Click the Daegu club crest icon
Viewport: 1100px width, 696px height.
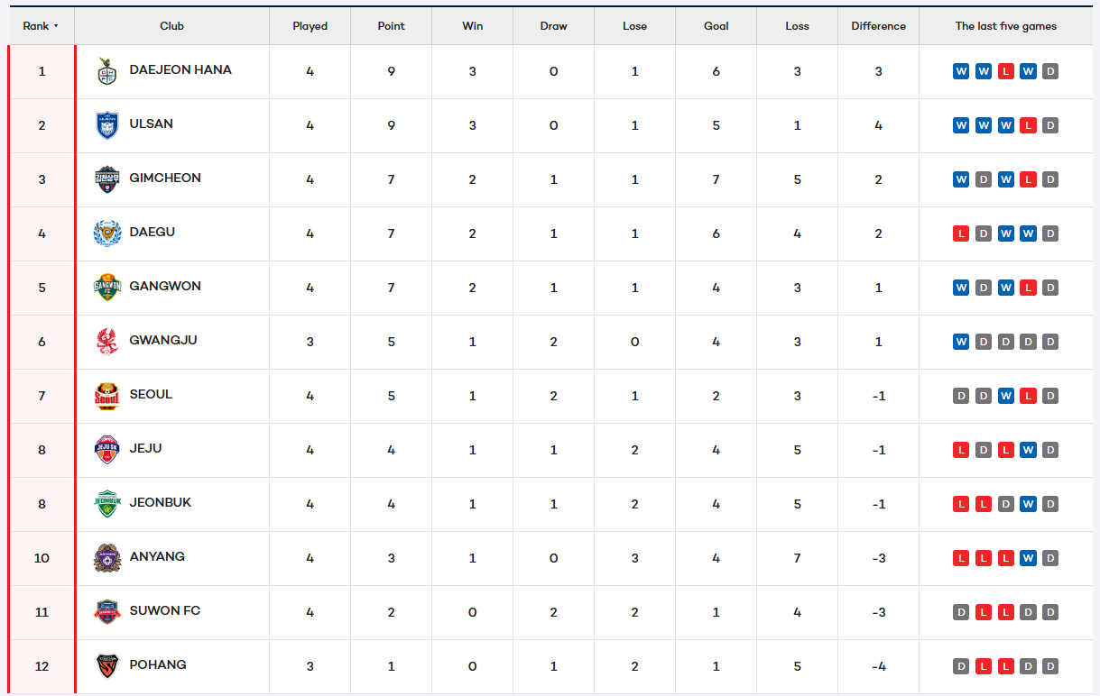coord(106,234)
